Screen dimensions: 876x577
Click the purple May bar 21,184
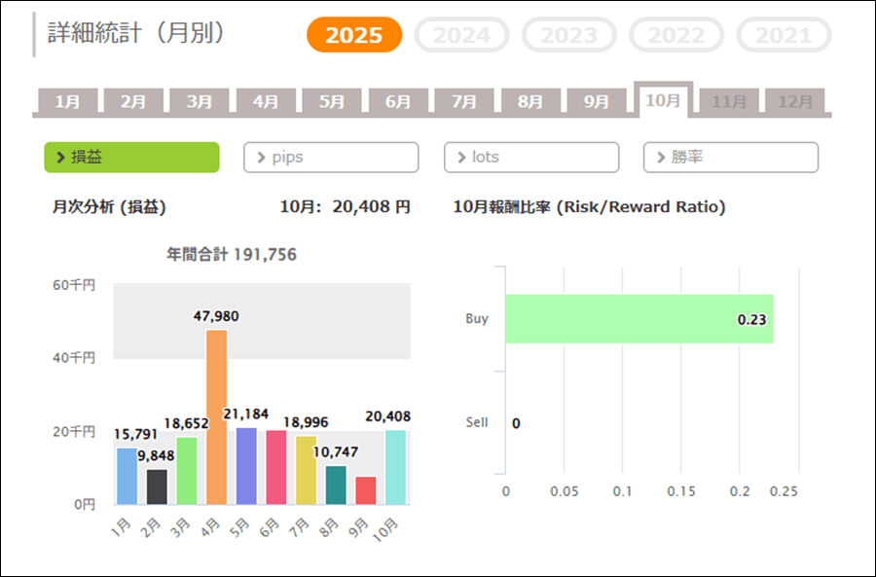tap(246, 465)
